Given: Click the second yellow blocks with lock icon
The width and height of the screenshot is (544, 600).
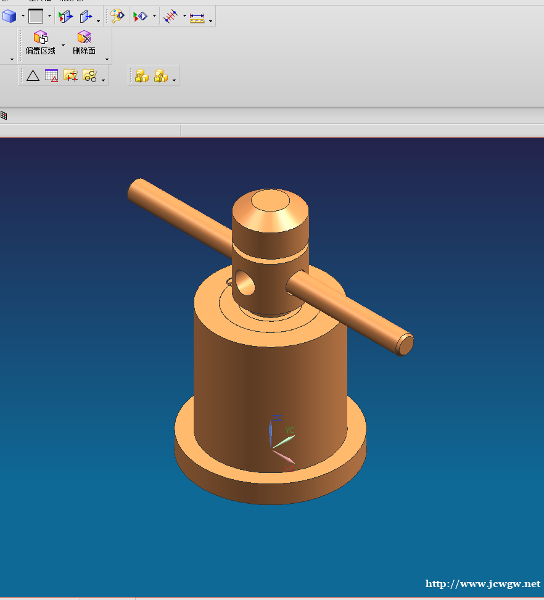Looking at the screenshot, I should (160, 76).
